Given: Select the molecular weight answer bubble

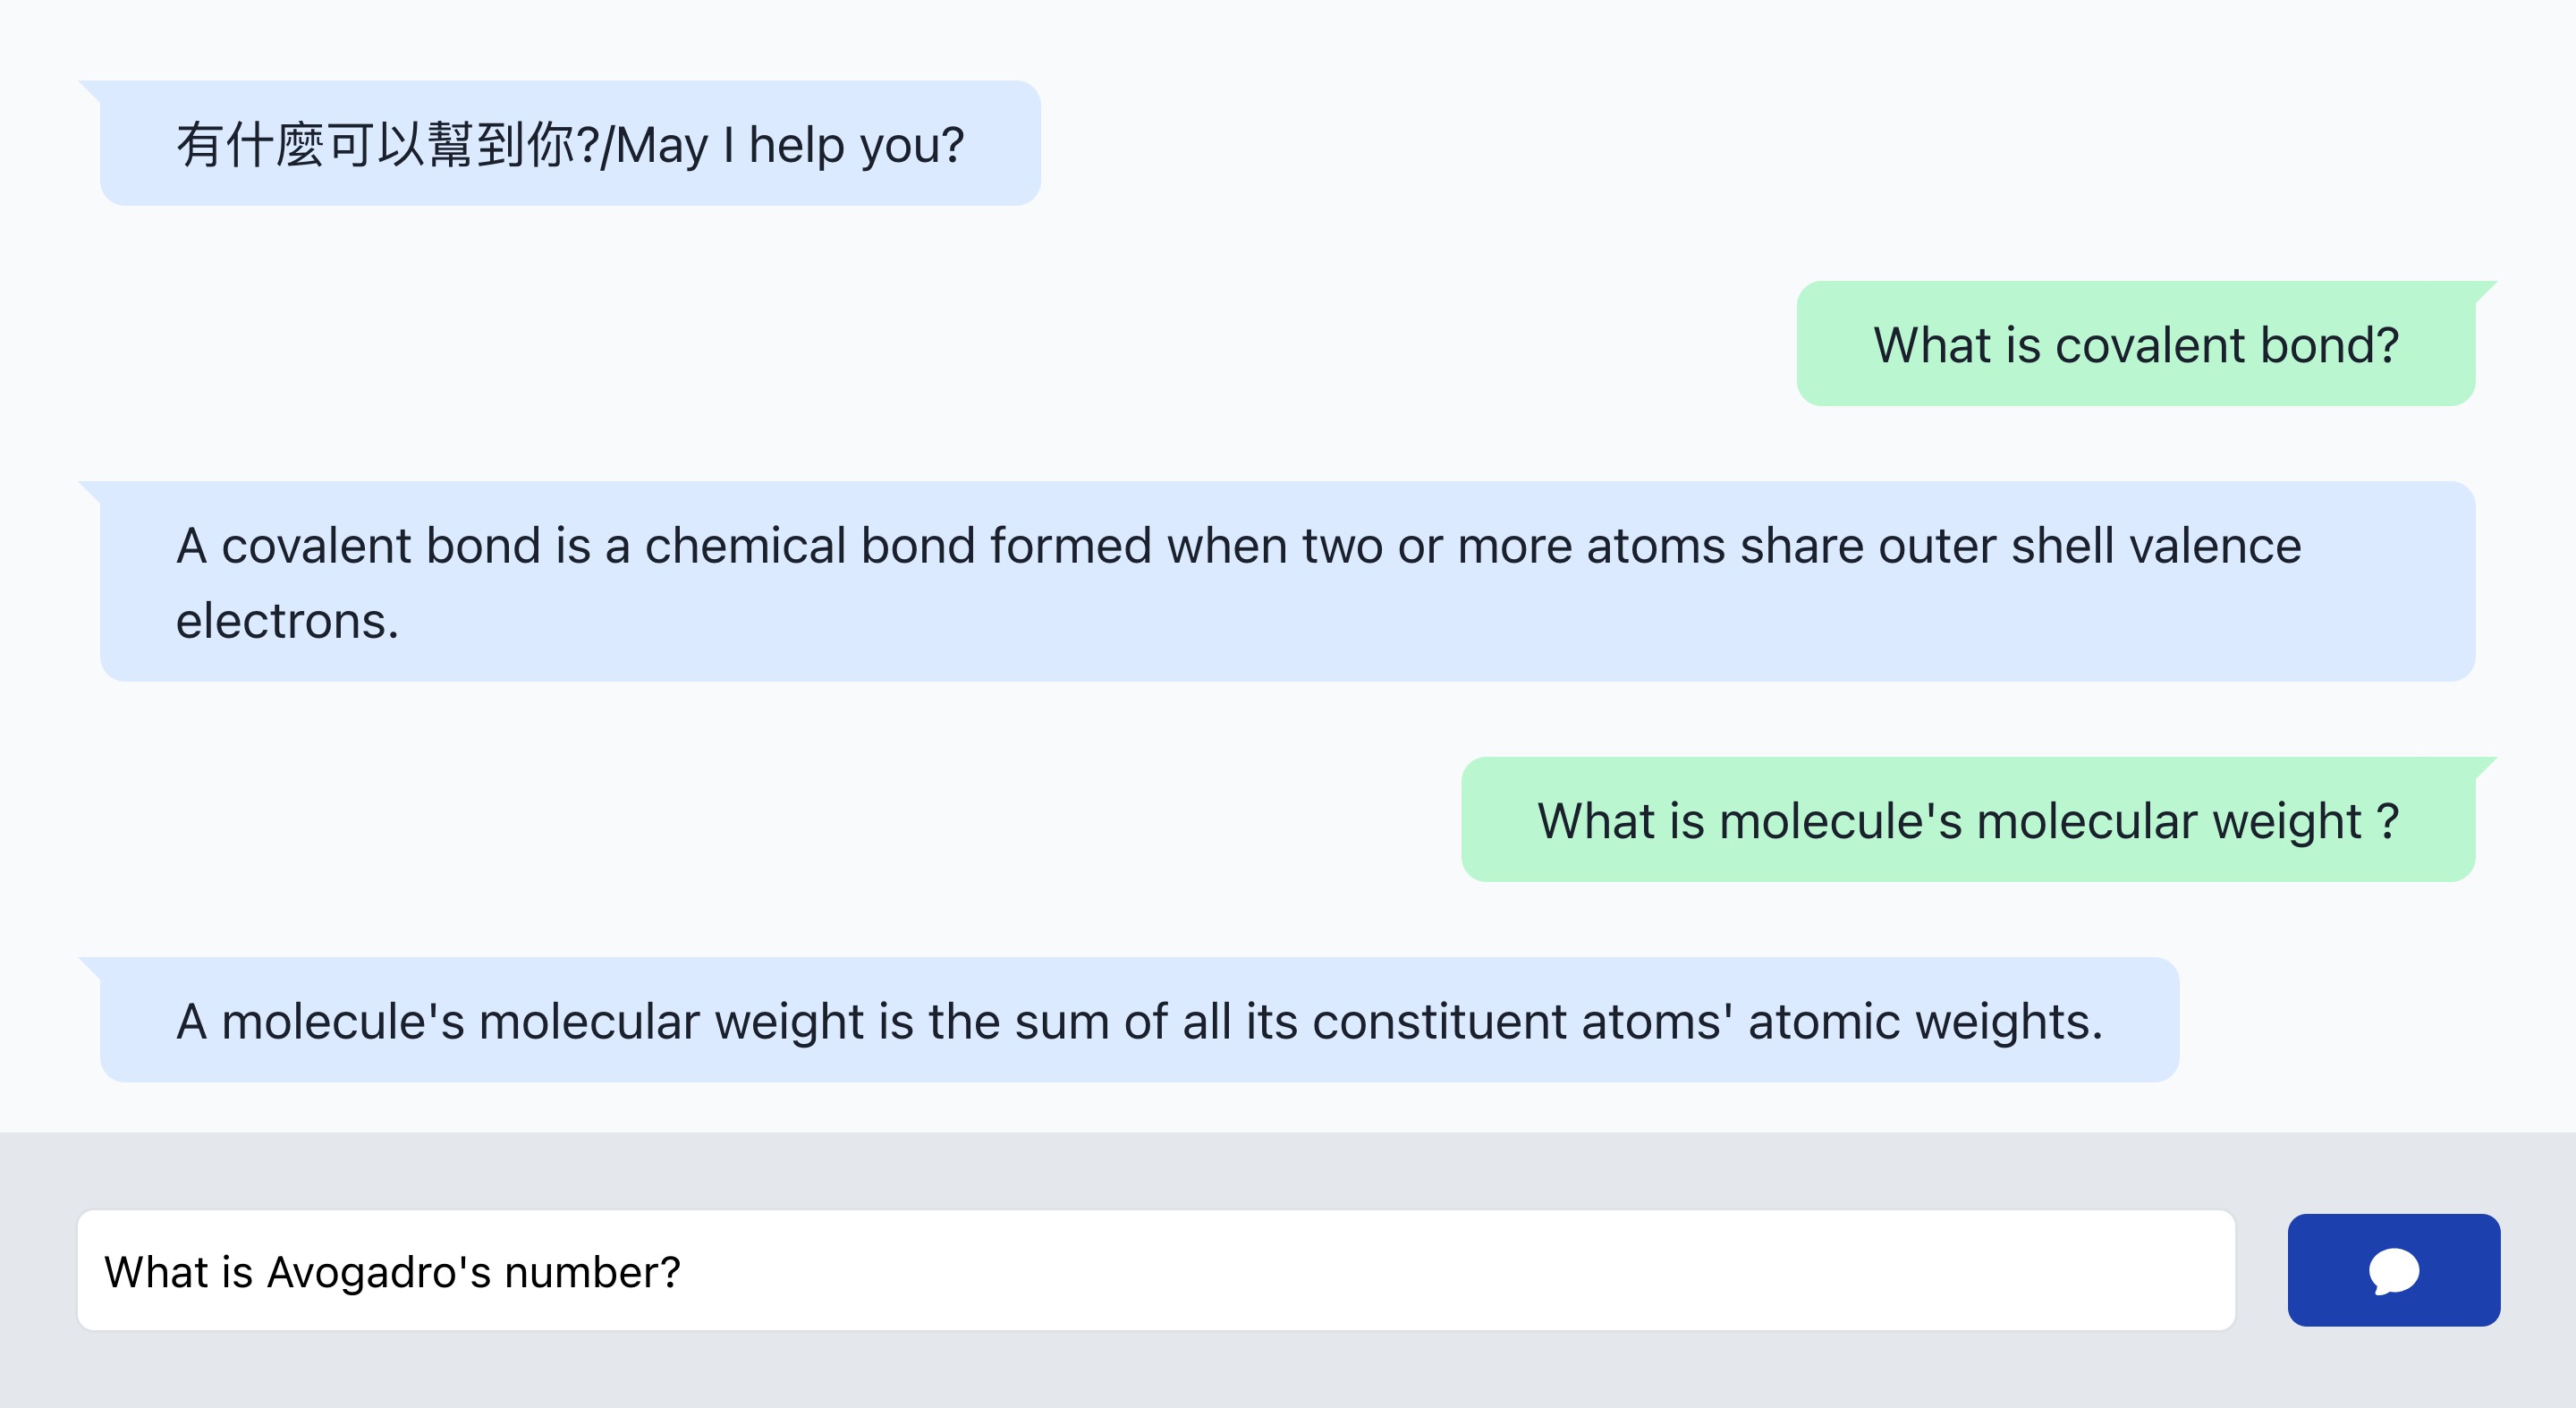Looking at the screenshot, I should coord(1138,1020).
